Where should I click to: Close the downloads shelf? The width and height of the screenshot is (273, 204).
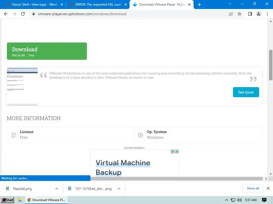[x=268, y=188]
